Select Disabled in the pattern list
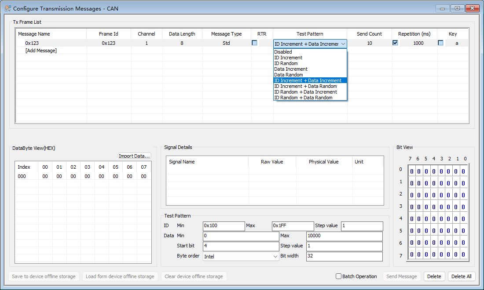Viewport: 484px width, 290px height. (310, 52)
